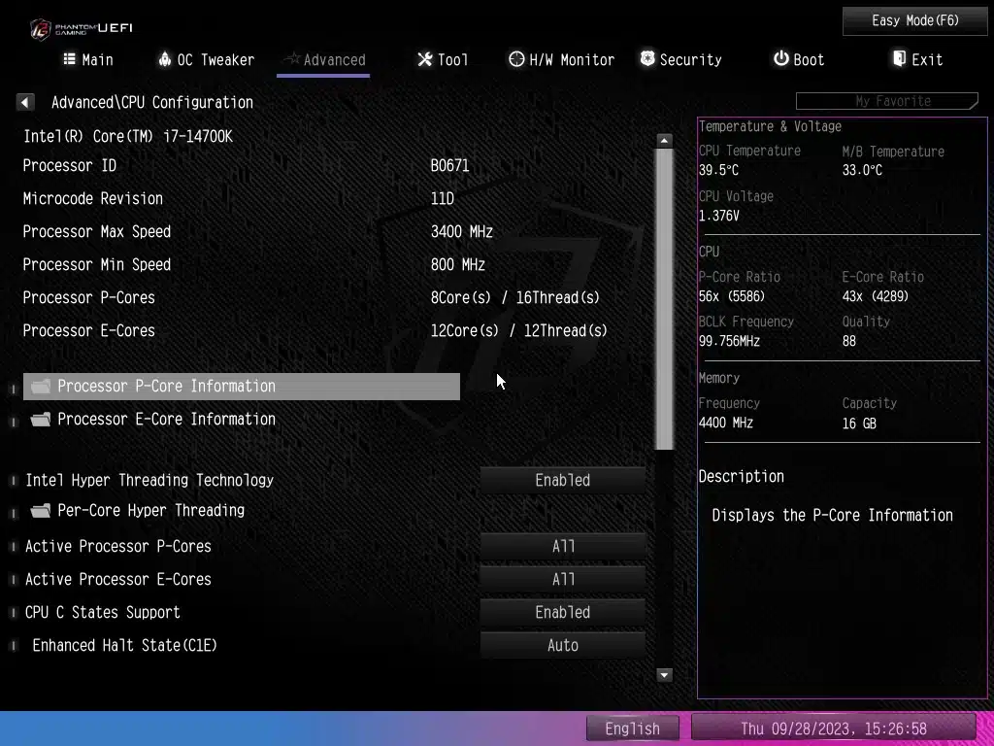
Task: Click the Tool wrench icon
Action: 424,59
